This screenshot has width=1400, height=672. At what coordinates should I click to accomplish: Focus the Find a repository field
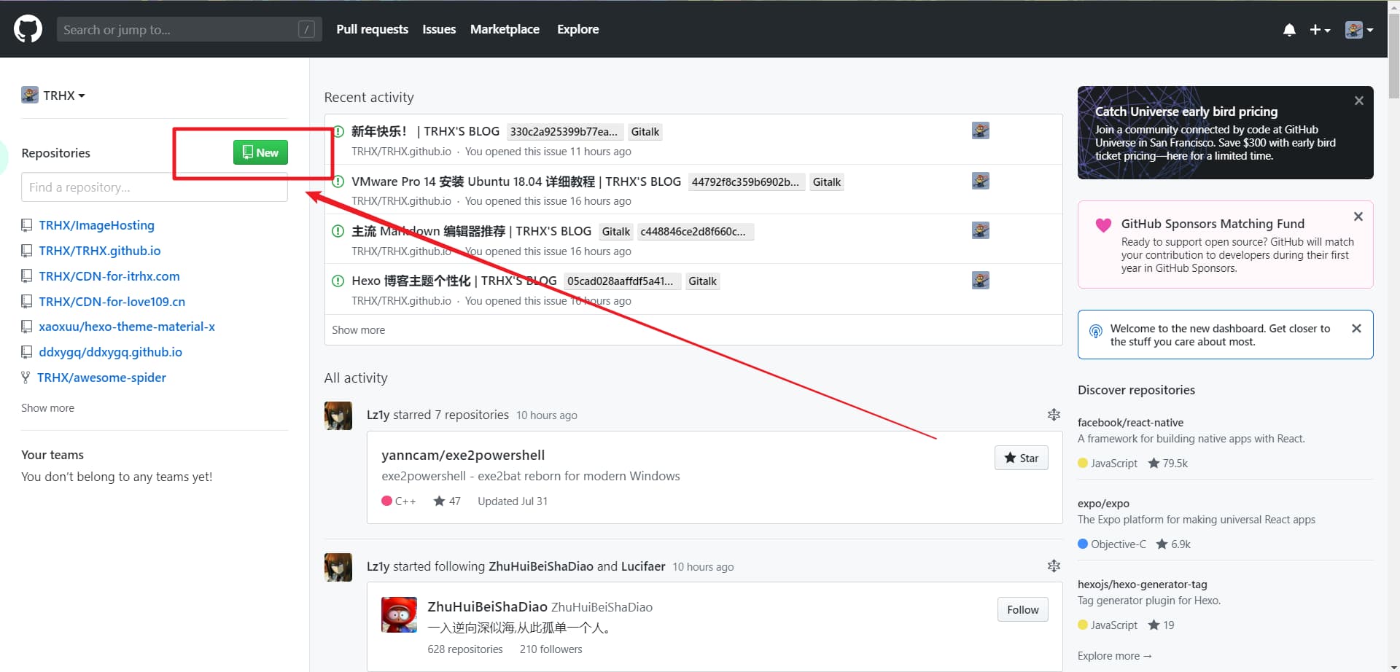click(x=155, y=187)
